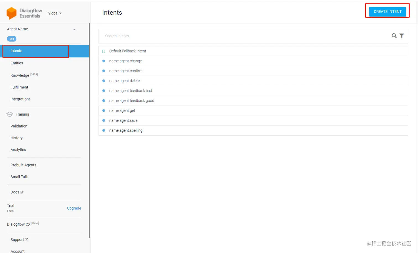Click the sidebar vertical scrollbar

tap(90, 131)
